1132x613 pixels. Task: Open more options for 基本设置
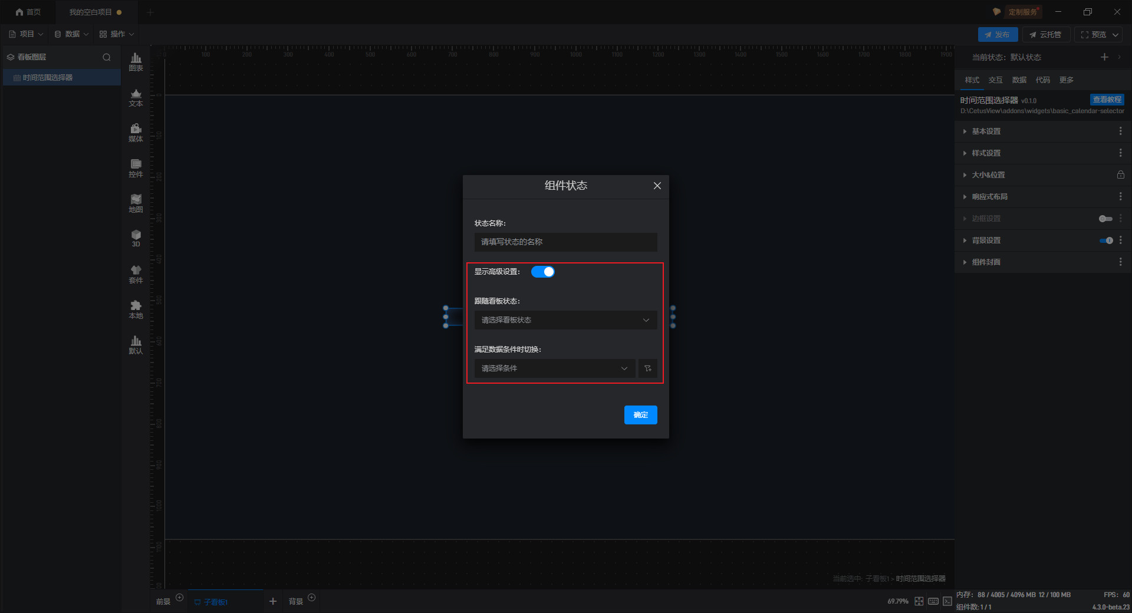point(1120,131)
